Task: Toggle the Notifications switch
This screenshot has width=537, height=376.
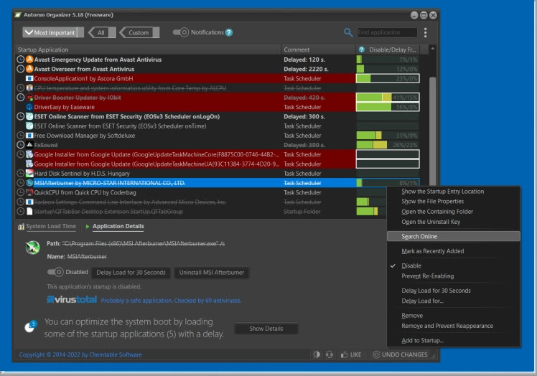Action: click(x=180, y=32)
